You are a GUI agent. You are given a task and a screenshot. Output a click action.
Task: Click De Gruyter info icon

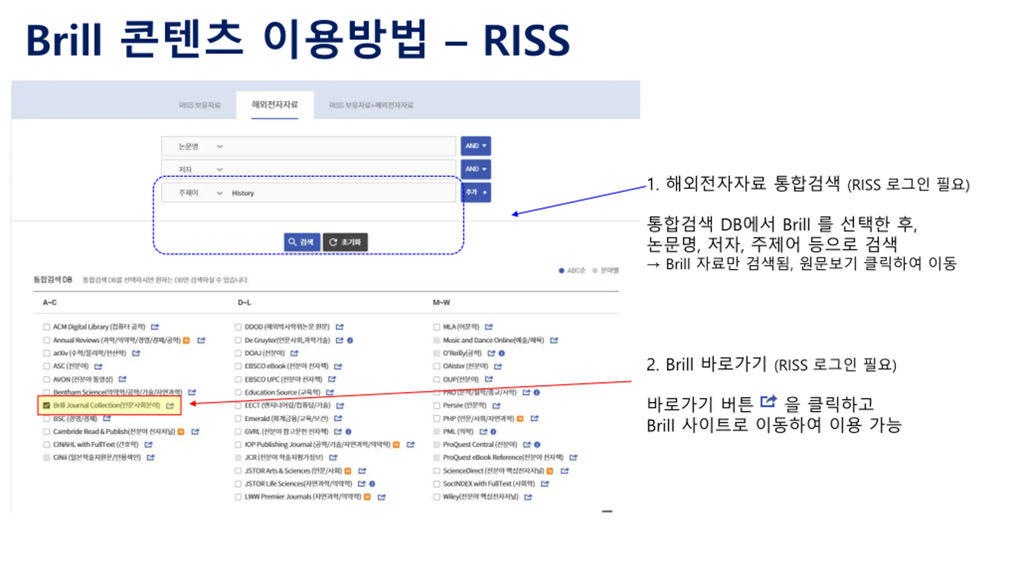point(350,340)
